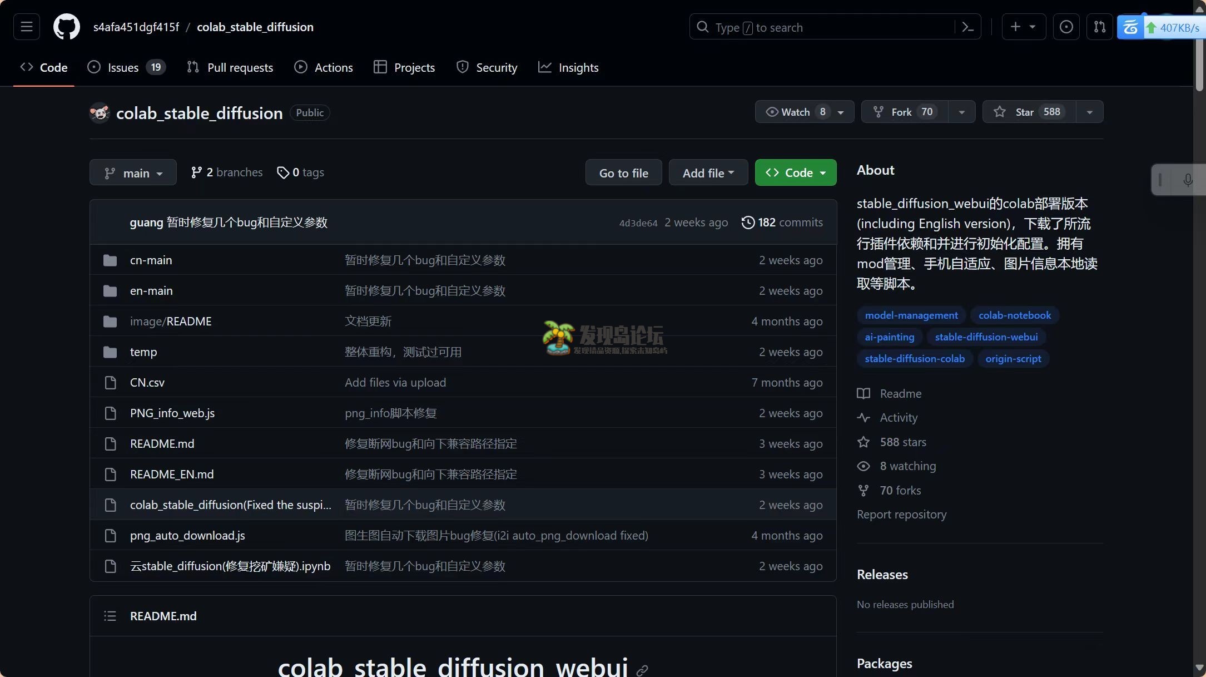The height and width of the screenshot is (677, 1206).
Task: Click the ai-painting topic tag
Action: 890,337
